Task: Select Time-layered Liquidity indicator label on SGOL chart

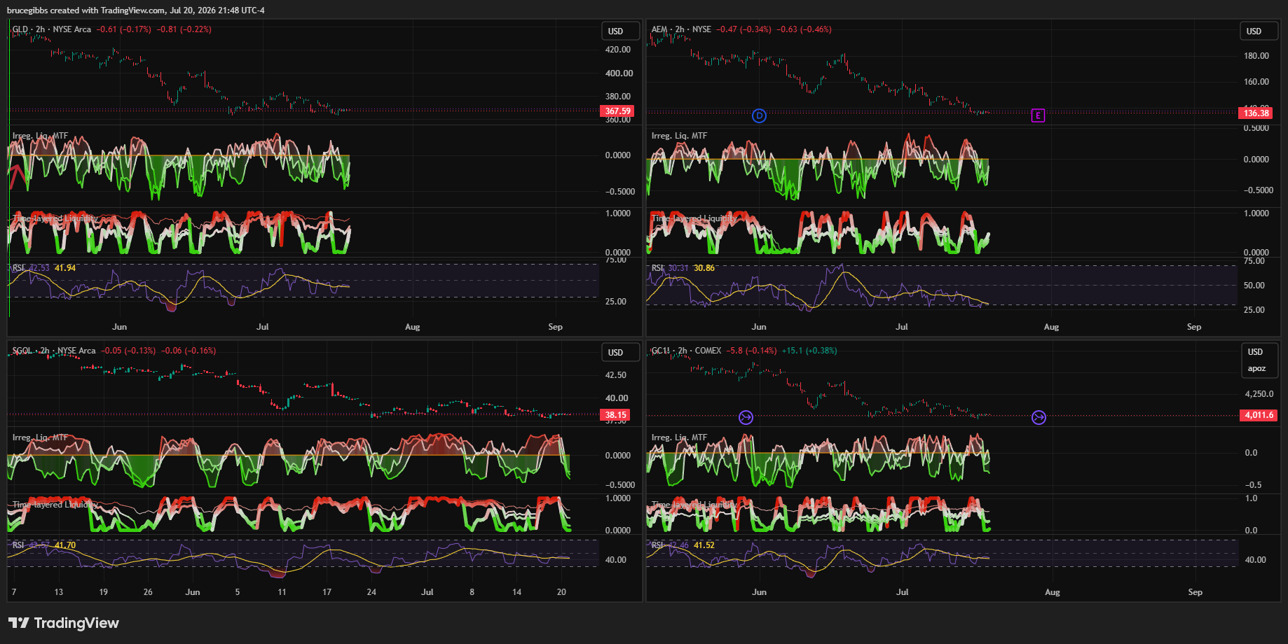Action: click(55, 505)
